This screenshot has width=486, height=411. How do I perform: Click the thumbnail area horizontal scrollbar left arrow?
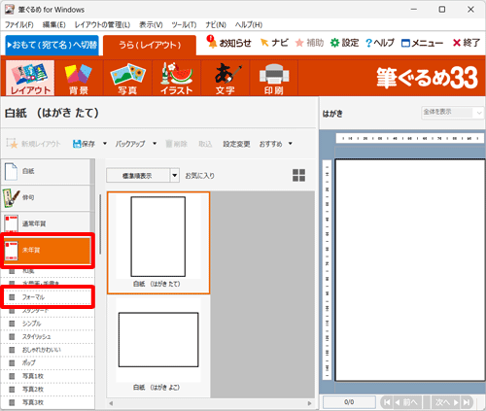pos(111,403)
